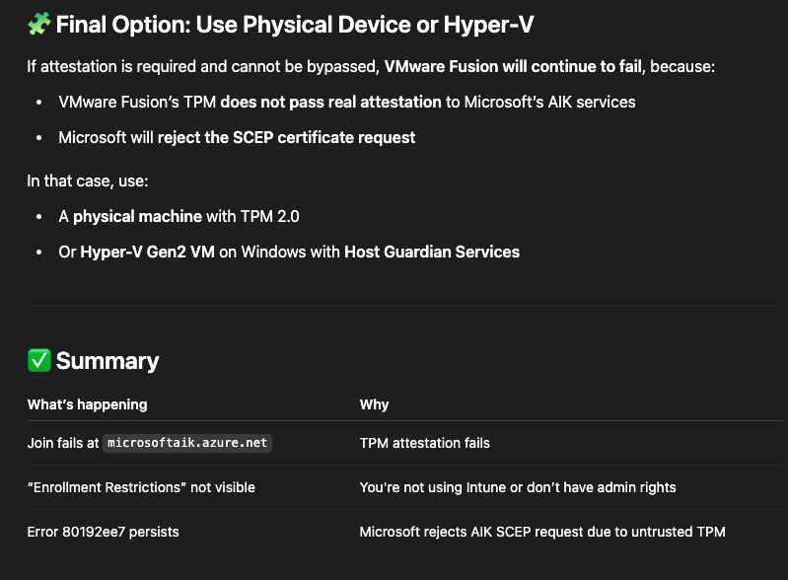Screen dimensions: 788x580
Task: Click the puzzle piece emoji icon
Action: [x=39, y=24]
